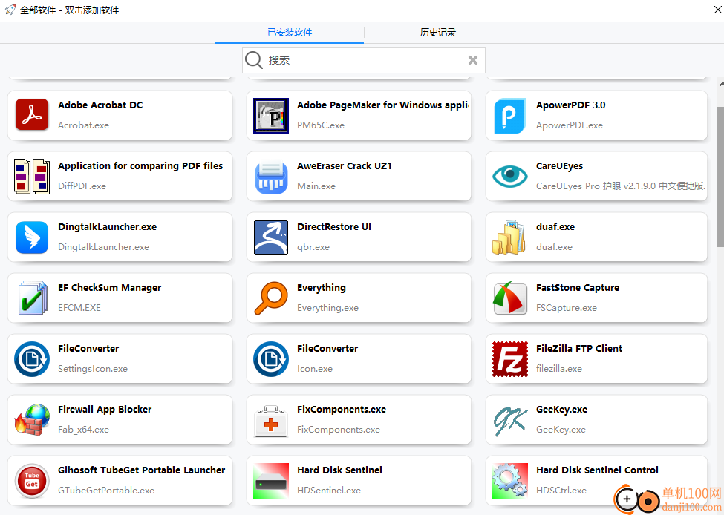Click the EF CheckSum Manager checkmark icon
The width and height of the screenshot is (724, 515).
32,298
